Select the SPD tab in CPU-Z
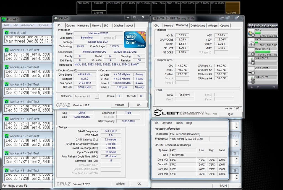 coord(106,25)
